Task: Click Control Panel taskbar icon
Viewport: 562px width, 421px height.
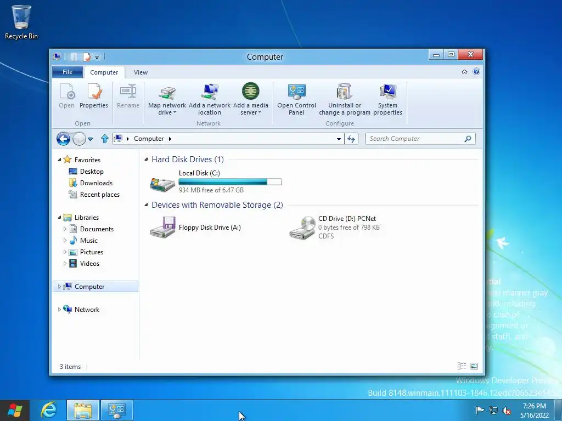Action: click(116, 410)
